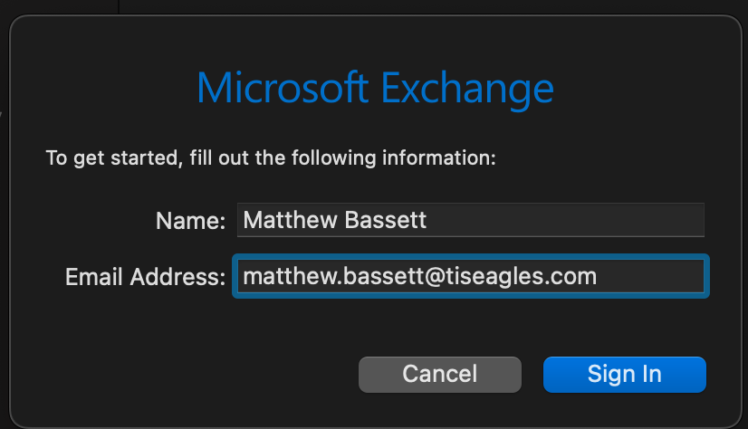Click the Sign In button

pyautogui.click(x=624, y=374)
